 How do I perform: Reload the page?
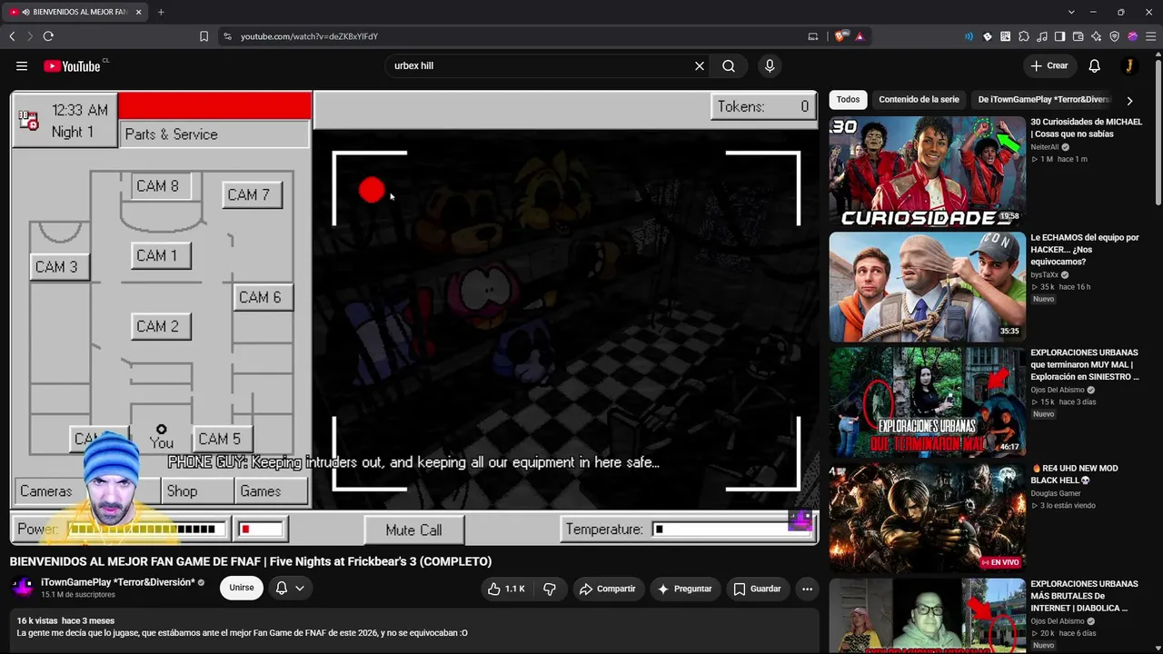pyautogui.click(x=48, y=36)
